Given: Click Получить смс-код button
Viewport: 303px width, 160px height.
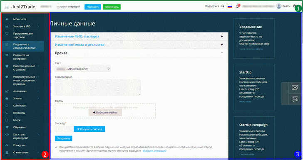Looking at the screenshot, I should [89, 129].
